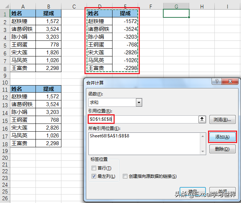Toggle 创建指向源数据的链接 checkbox
The image size is (241, 203).
point(125,176)
